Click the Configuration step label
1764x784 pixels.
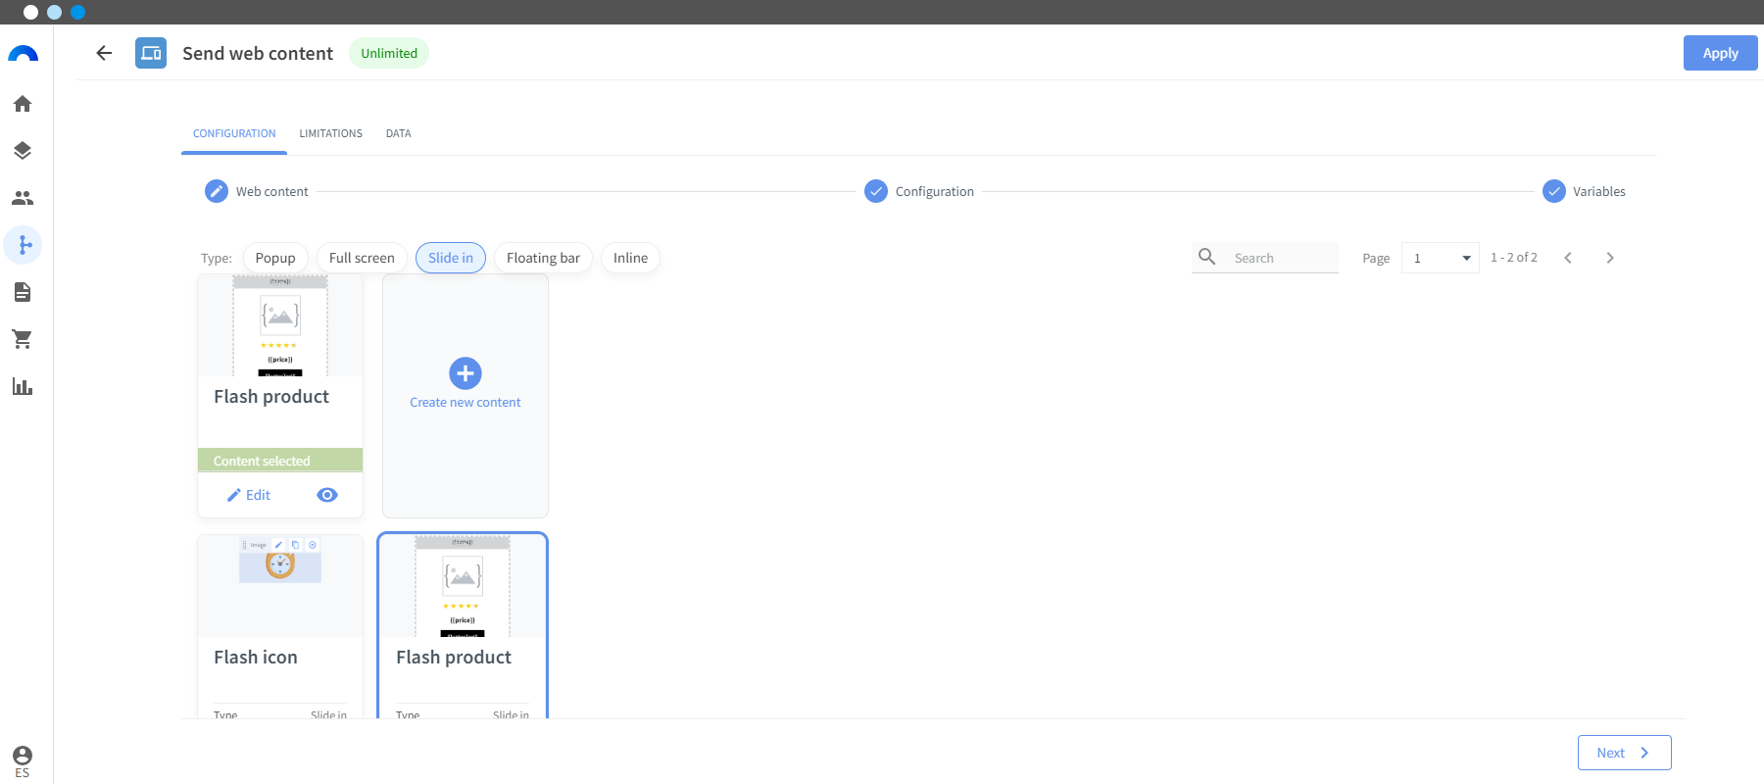935,191
